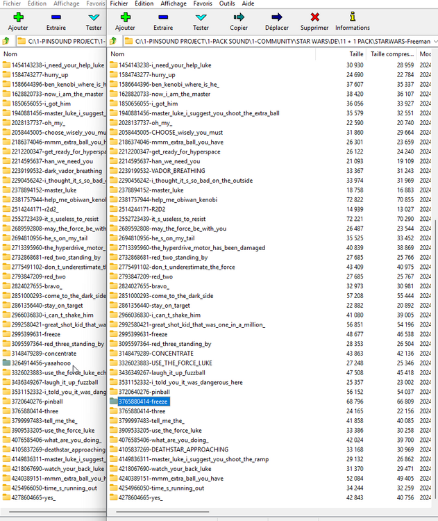The width and height of the screenshot is (438, 521).
Task: Go up one folder in right window
Action: [x=113, y=41]
